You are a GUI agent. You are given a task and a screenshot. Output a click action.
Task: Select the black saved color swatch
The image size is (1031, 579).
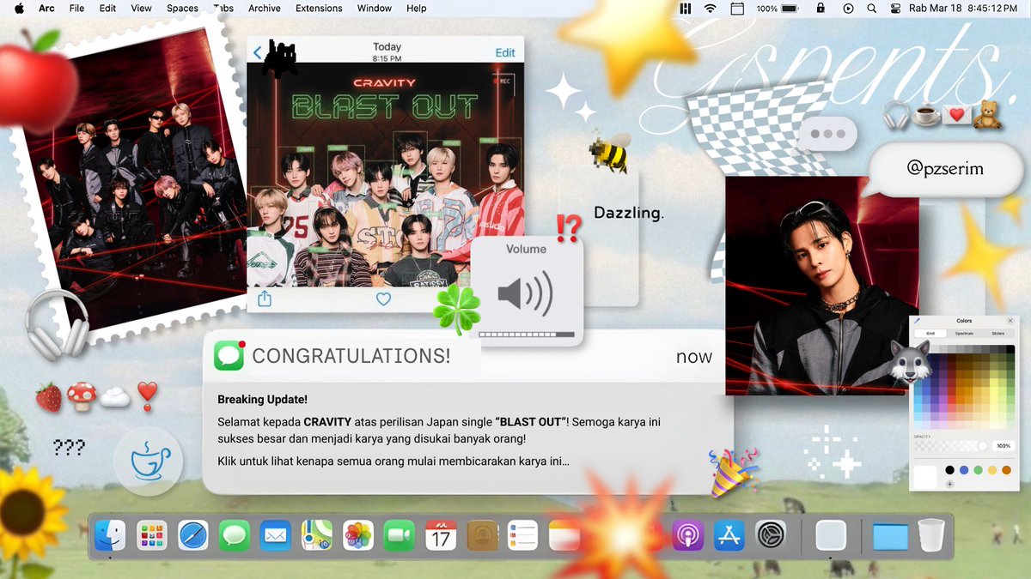click(x=949, y=470)
